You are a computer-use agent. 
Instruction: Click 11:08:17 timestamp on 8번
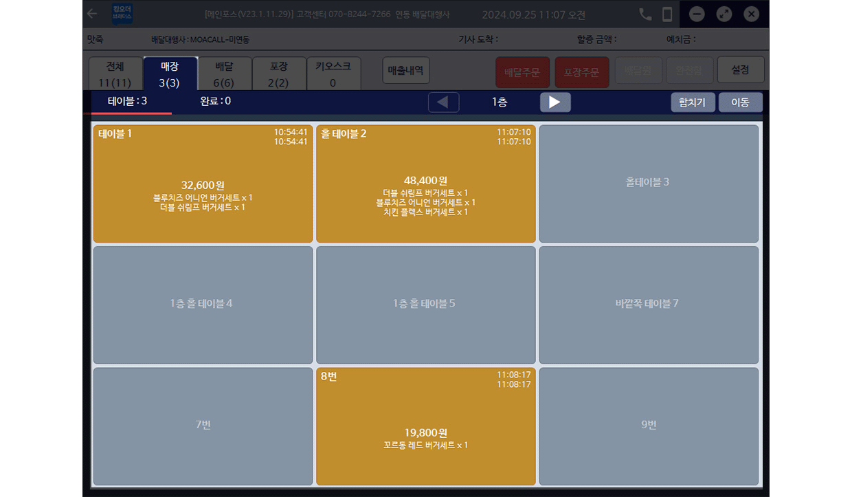(x=514, y=375)
